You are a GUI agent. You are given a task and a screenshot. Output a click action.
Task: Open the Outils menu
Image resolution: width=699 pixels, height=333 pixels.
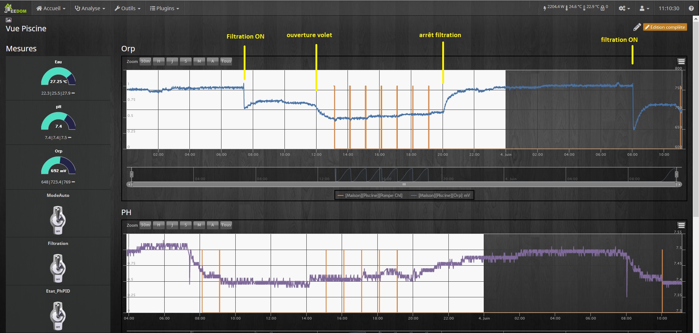click(127, 8)
